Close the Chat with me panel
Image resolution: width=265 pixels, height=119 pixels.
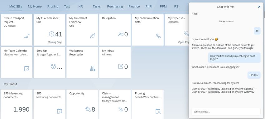coord(259,7)
